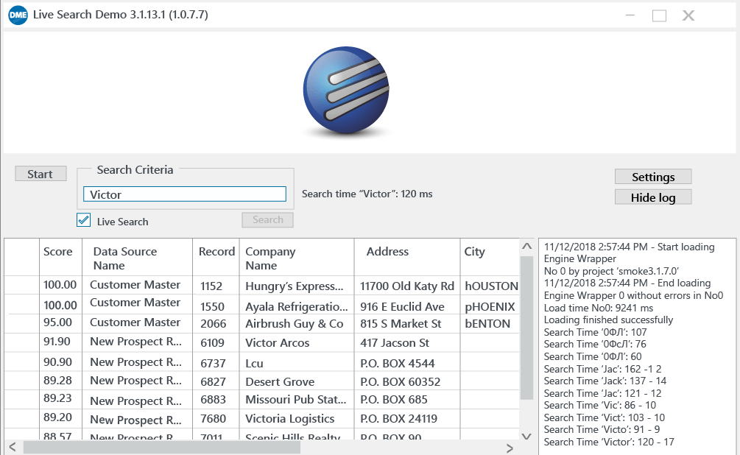Hide the log panel
740x455 pixels.
tap(652, 197)
